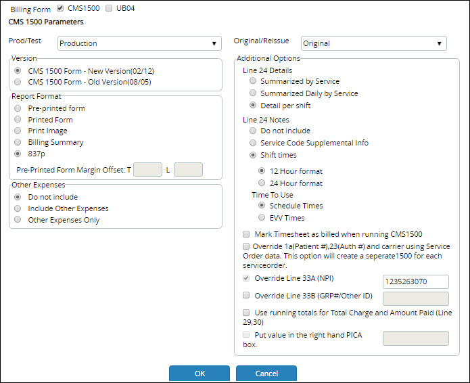Select EVV Times under Time To Use
The width and height of the screenshot is (470, 383).
click(x=262, y=217)
